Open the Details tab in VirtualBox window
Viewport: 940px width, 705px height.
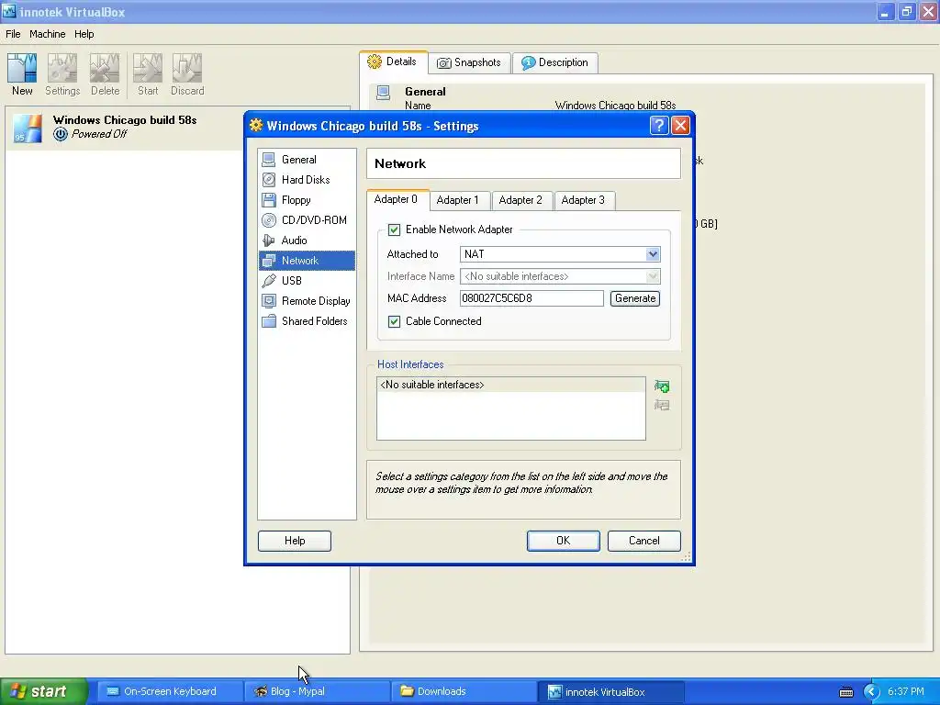[393, 62]
